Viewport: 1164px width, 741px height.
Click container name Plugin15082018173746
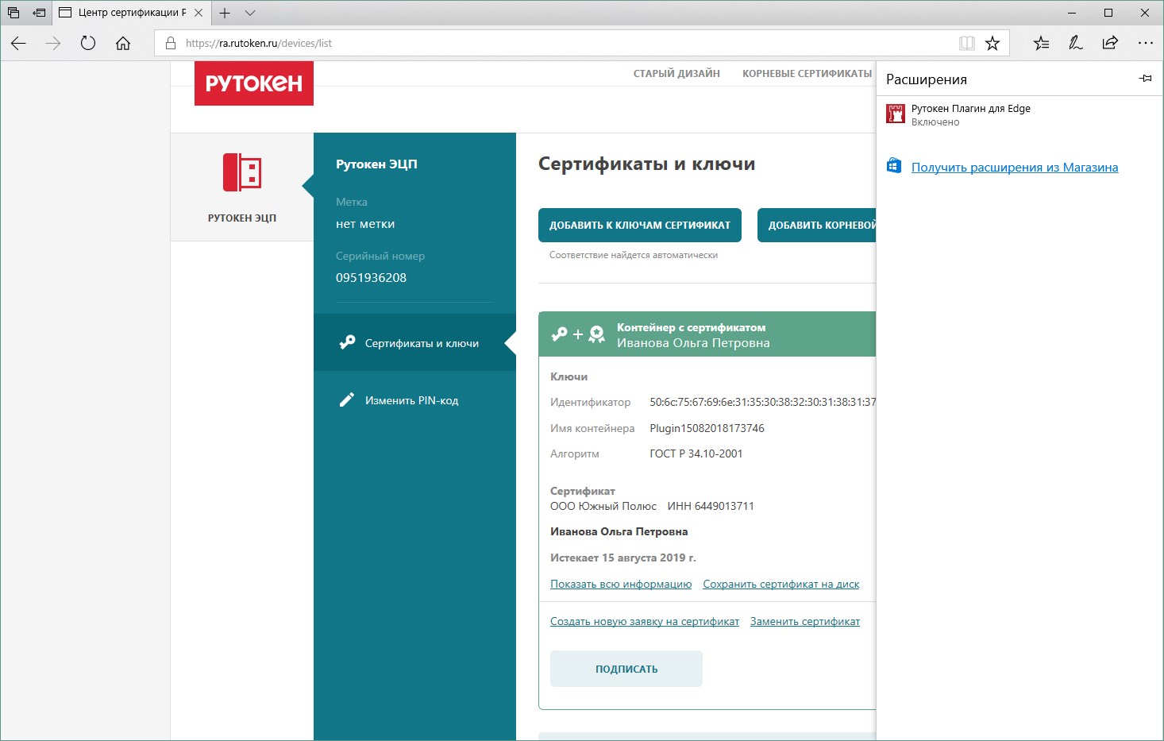coord(707,428)
